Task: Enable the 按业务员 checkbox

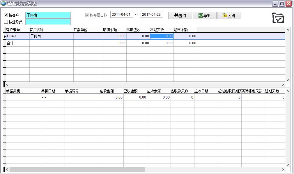Action: 6,22
